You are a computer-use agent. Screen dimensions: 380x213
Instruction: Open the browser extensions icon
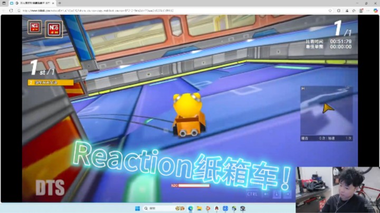(x=338, y=11)
